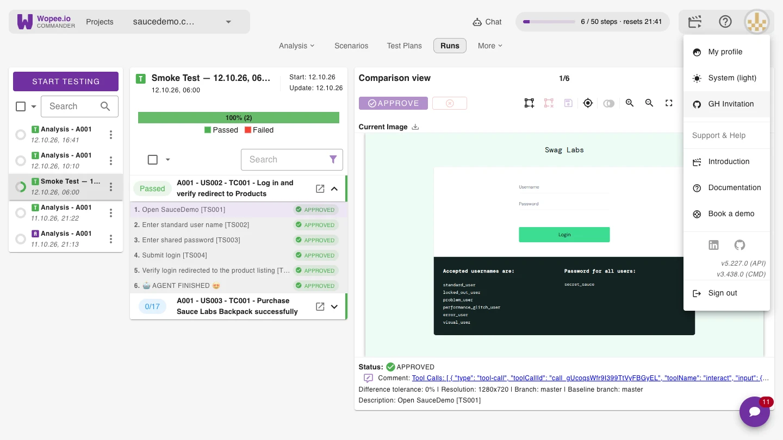Collapse the Log in and verify redirect test case
The height and width of the screenshot is (440, 783).
[x=334, y=188]
